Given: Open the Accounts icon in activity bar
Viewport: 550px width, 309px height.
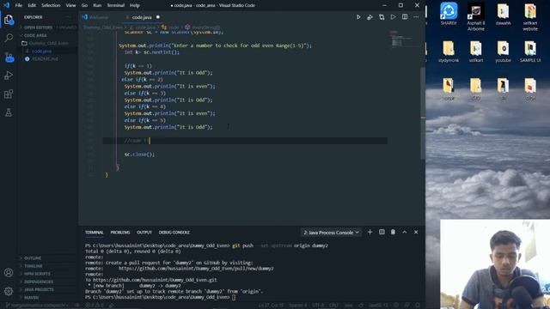Looking at the screenshot, I should [x=9, y=273].
